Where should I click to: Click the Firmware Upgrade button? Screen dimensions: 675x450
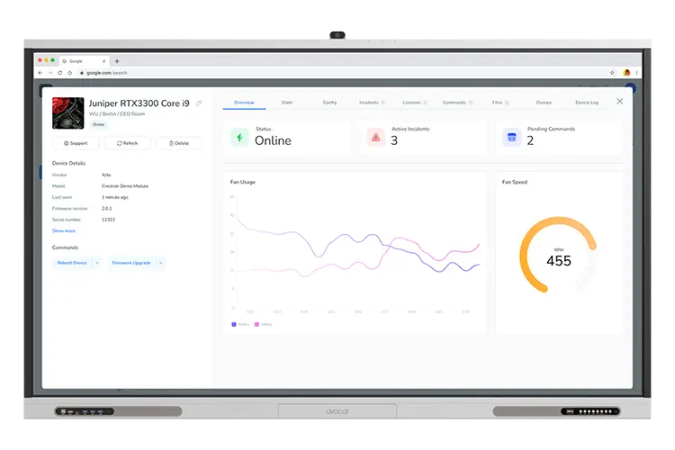tap(131, 263)
